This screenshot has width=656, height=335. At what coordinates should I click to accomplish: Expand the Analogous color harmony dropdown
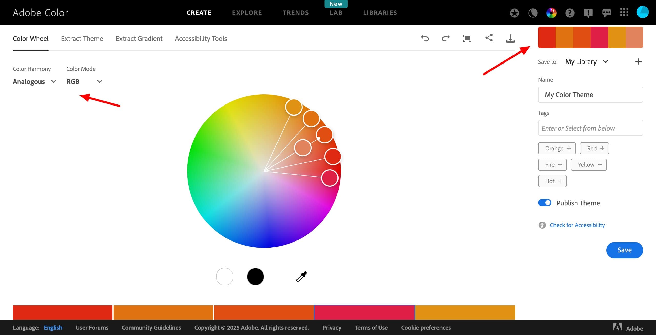click(34, 81)
